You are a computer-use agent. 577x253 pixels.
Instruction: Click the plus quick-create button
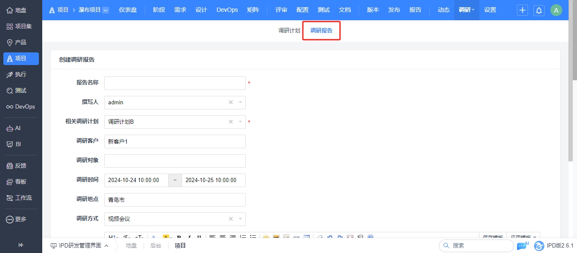point(523,10)
